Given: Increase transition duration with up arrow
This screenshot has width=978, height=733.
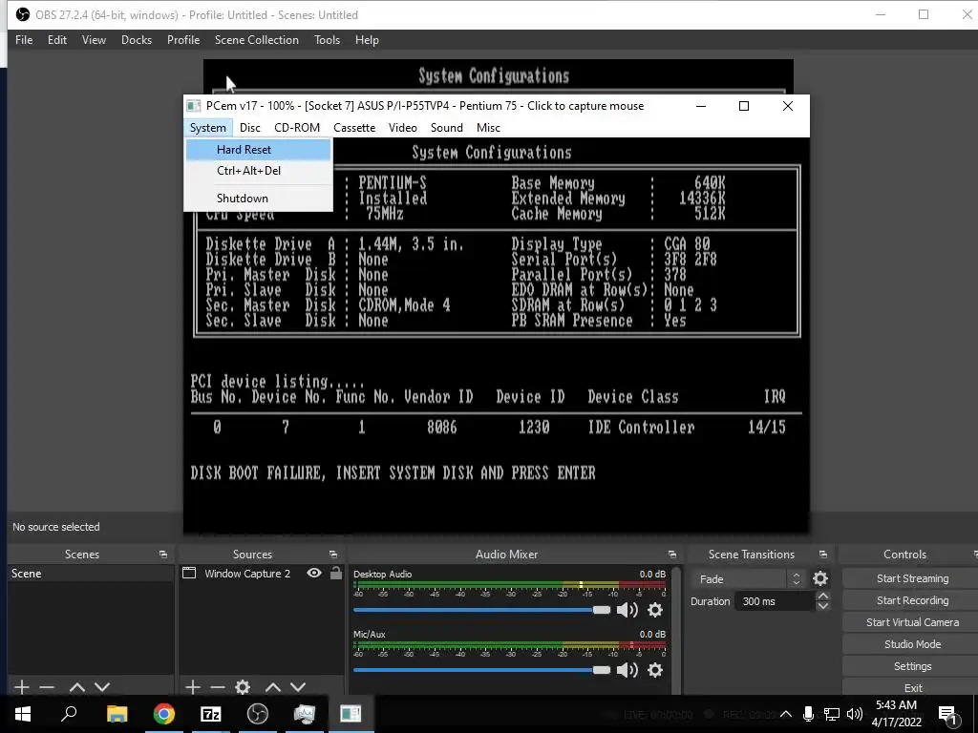Looking at the screenshot, I should (822, 597).
